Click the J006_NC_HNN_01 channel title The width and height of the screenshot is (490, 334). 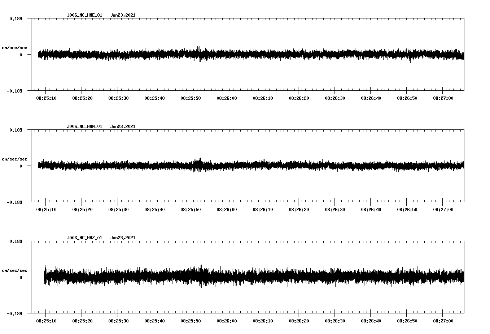point(84,127)
